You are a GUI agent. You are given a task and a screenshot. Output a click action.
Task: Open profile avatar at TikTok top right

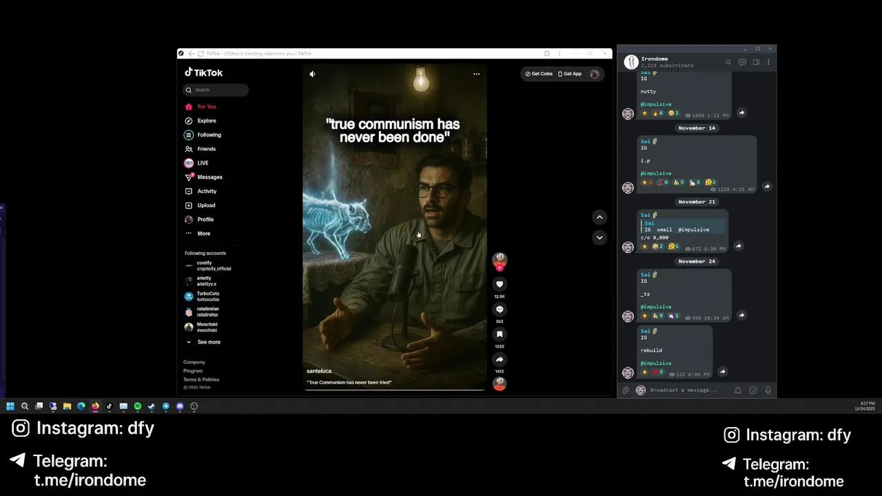595,74
